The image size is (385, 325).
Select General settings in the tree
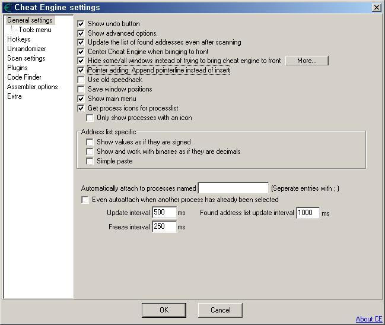tap(30, 20)
